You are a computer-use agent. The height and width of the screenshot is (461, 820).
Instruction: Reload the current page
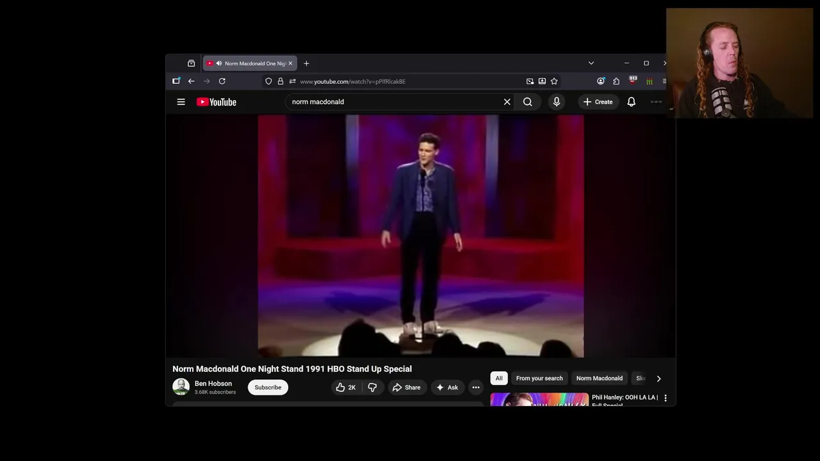pyautogui.click(x=222, y=81)
